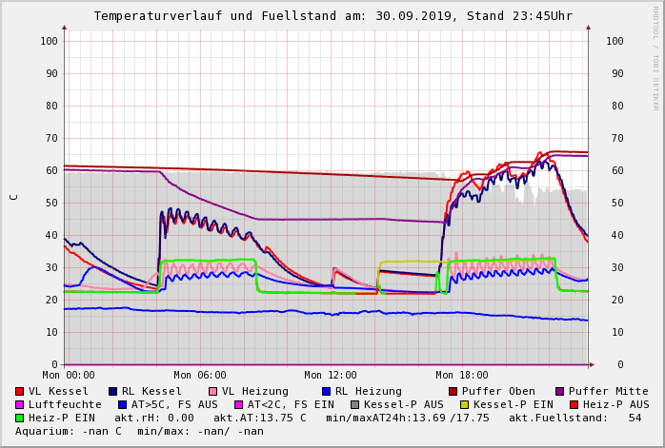
Task: Select the blue RL Heizung legend swatch
Action: [x=326, y=392]
